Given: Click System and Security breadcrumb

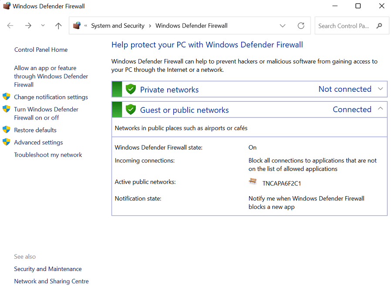Looking at the screenshot, I should click(x=118, y=26).
